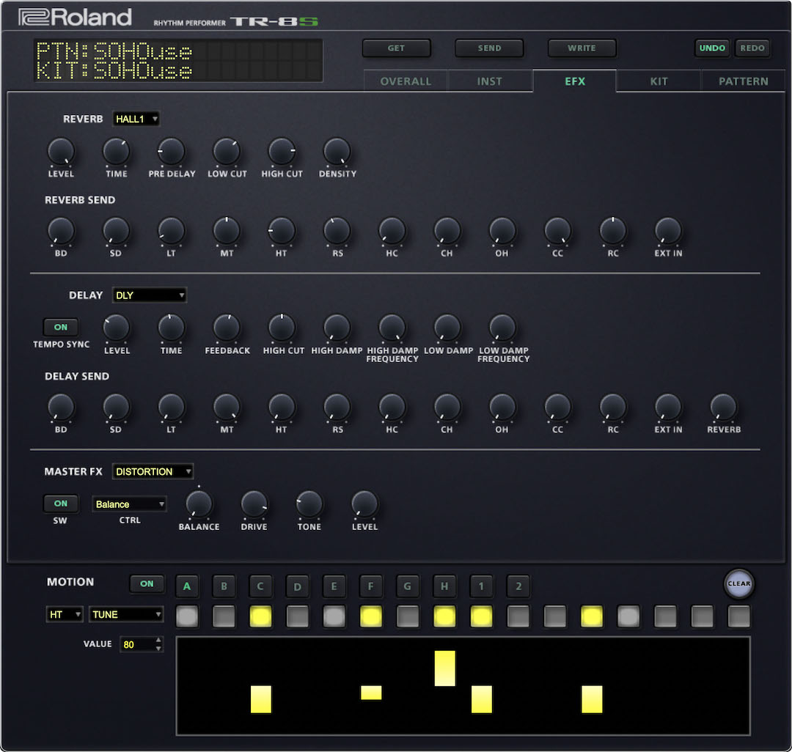Click the Delay FEEDBACK knob

coord(227,328)
